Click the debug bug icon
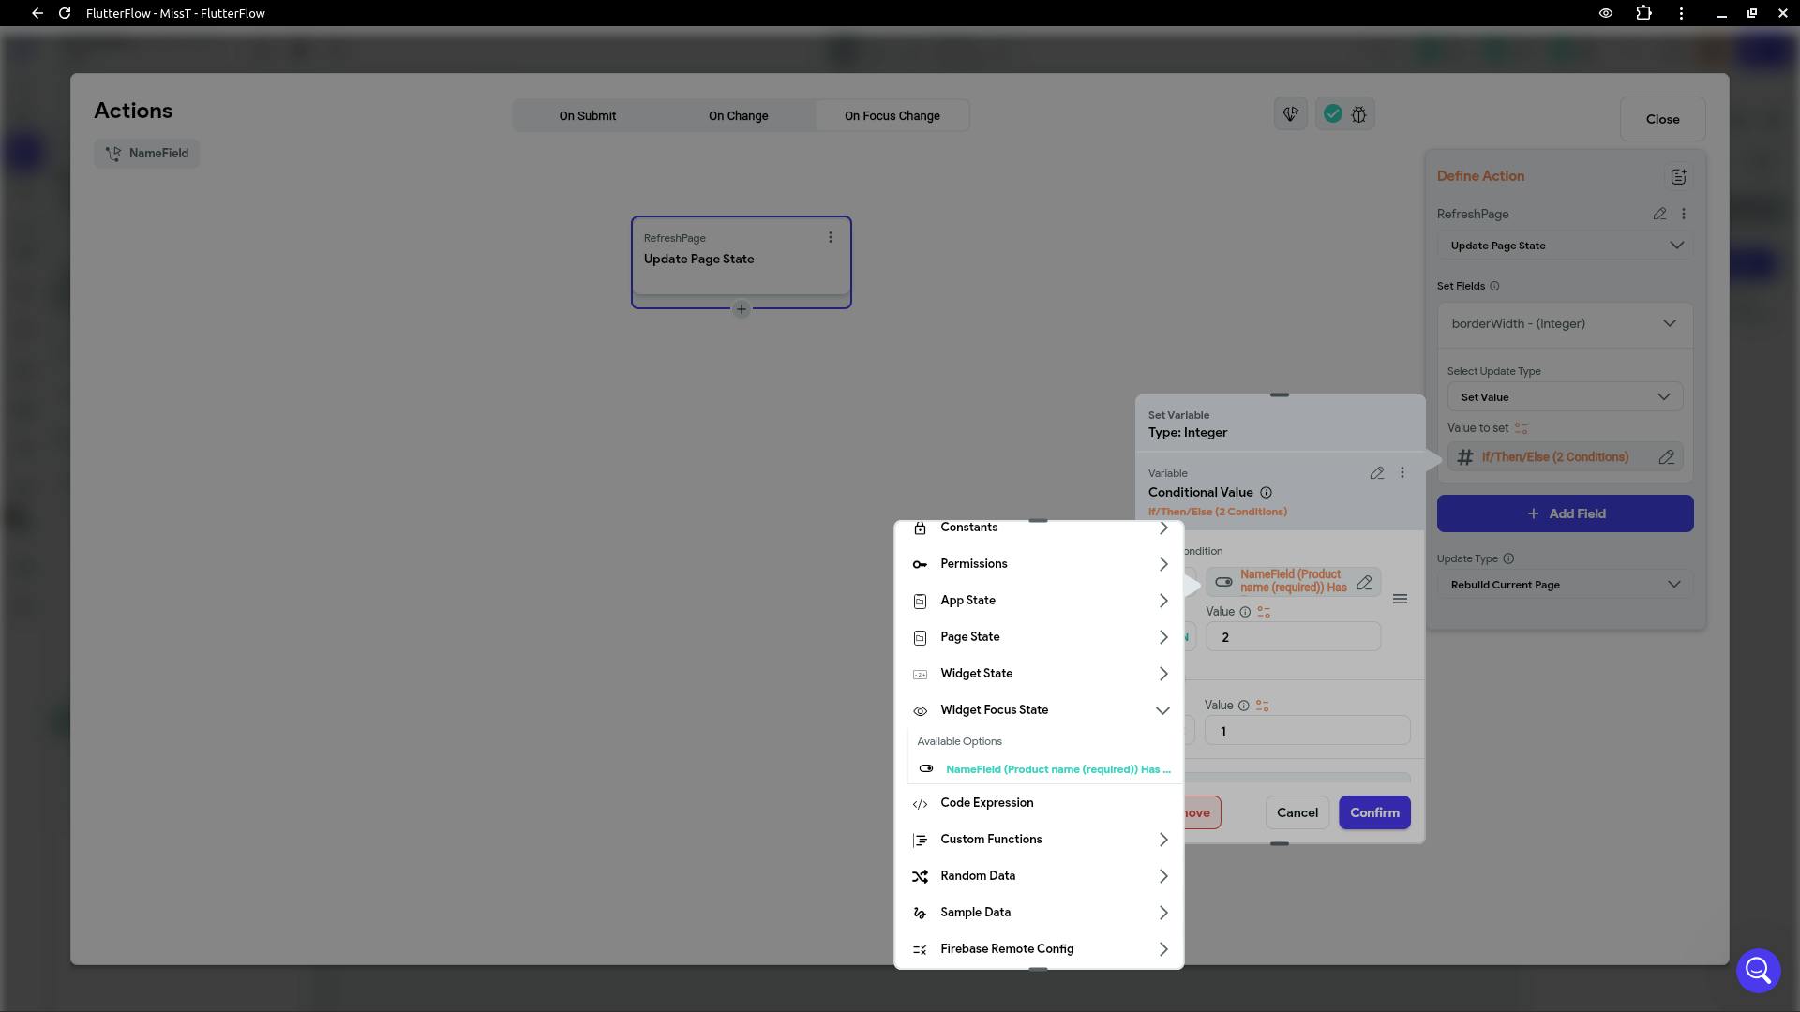Viewport: 1800px width, 1012px height. (x=1358, y=114)
